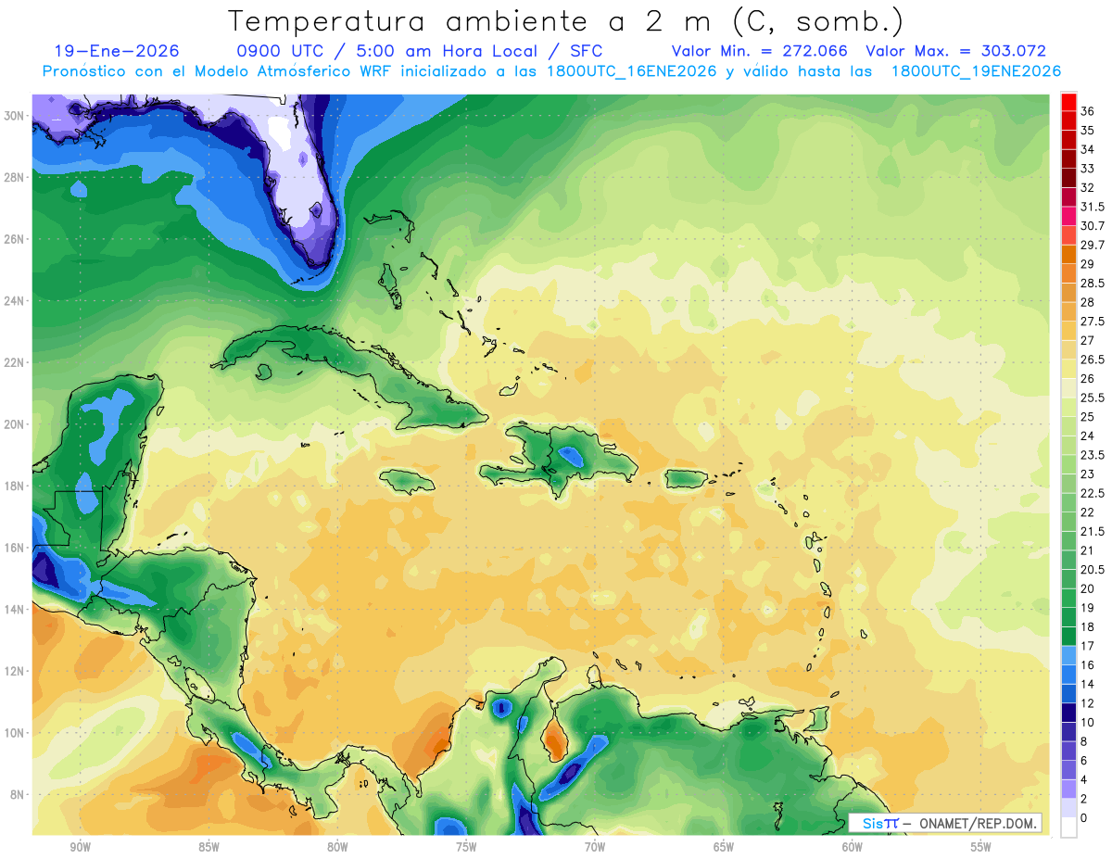The width and height of the screenshot is (1112, 859).
Task: Click the "18N" latitude label
Action: point(15,486)
